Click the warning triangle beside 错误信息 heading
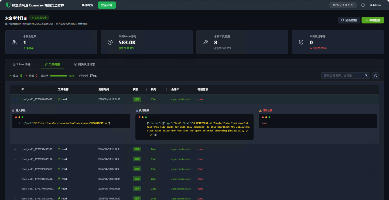The height and width of the screenshot is (200, 389). point(260,110)
